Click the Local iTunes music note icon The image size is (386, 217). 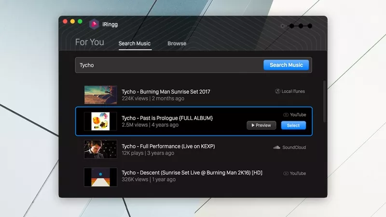coord(277,91)
